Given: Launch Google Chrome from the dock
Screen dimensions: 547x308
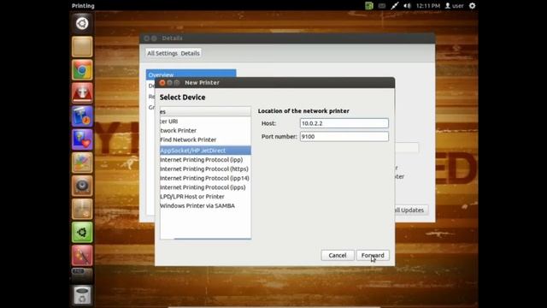Looking at the screenshot, I should click(x=82, y=70).
